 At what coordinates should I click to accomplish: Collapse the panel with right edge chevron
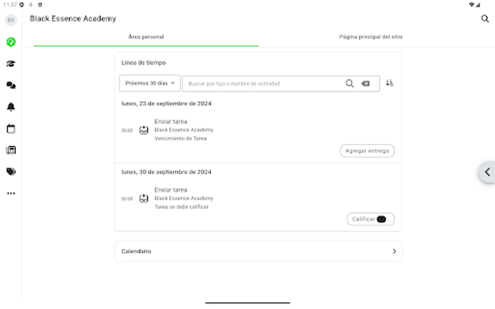pos(487,172)
